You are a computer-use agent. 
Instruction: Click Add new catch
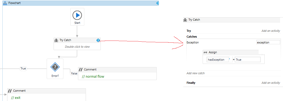point(195,73)
